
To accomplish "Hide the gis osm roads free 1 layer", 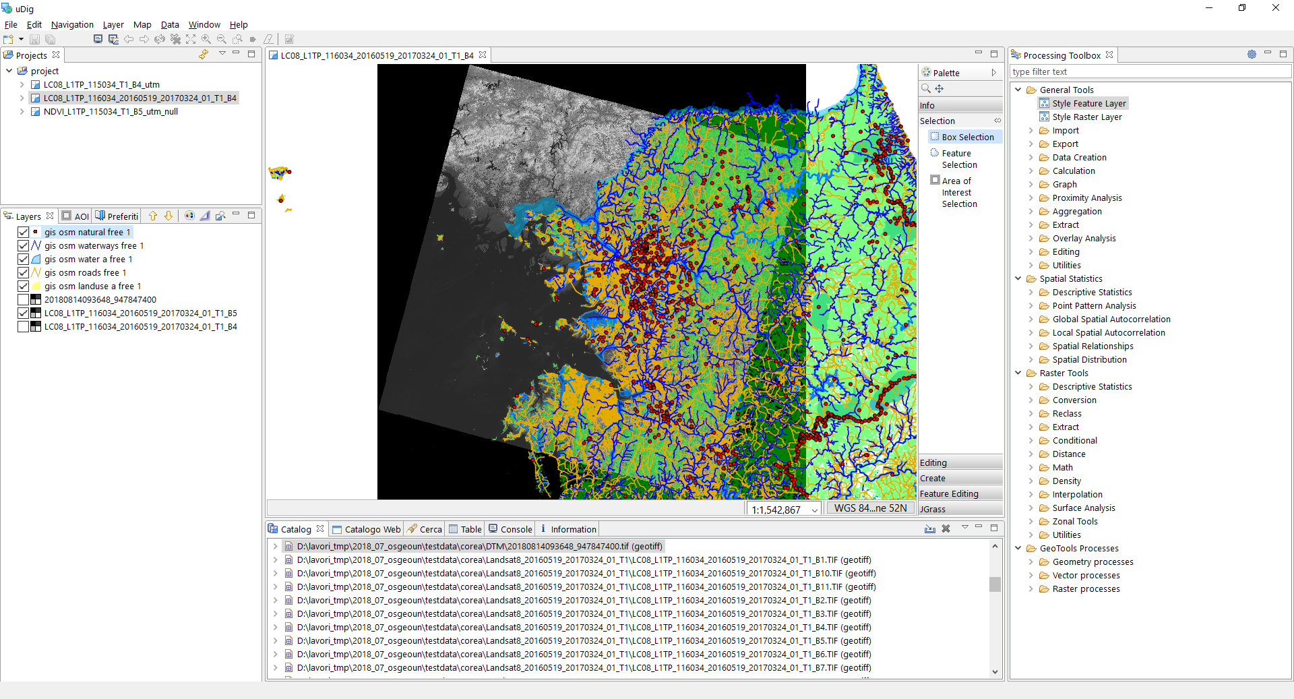I will [24, 273].
